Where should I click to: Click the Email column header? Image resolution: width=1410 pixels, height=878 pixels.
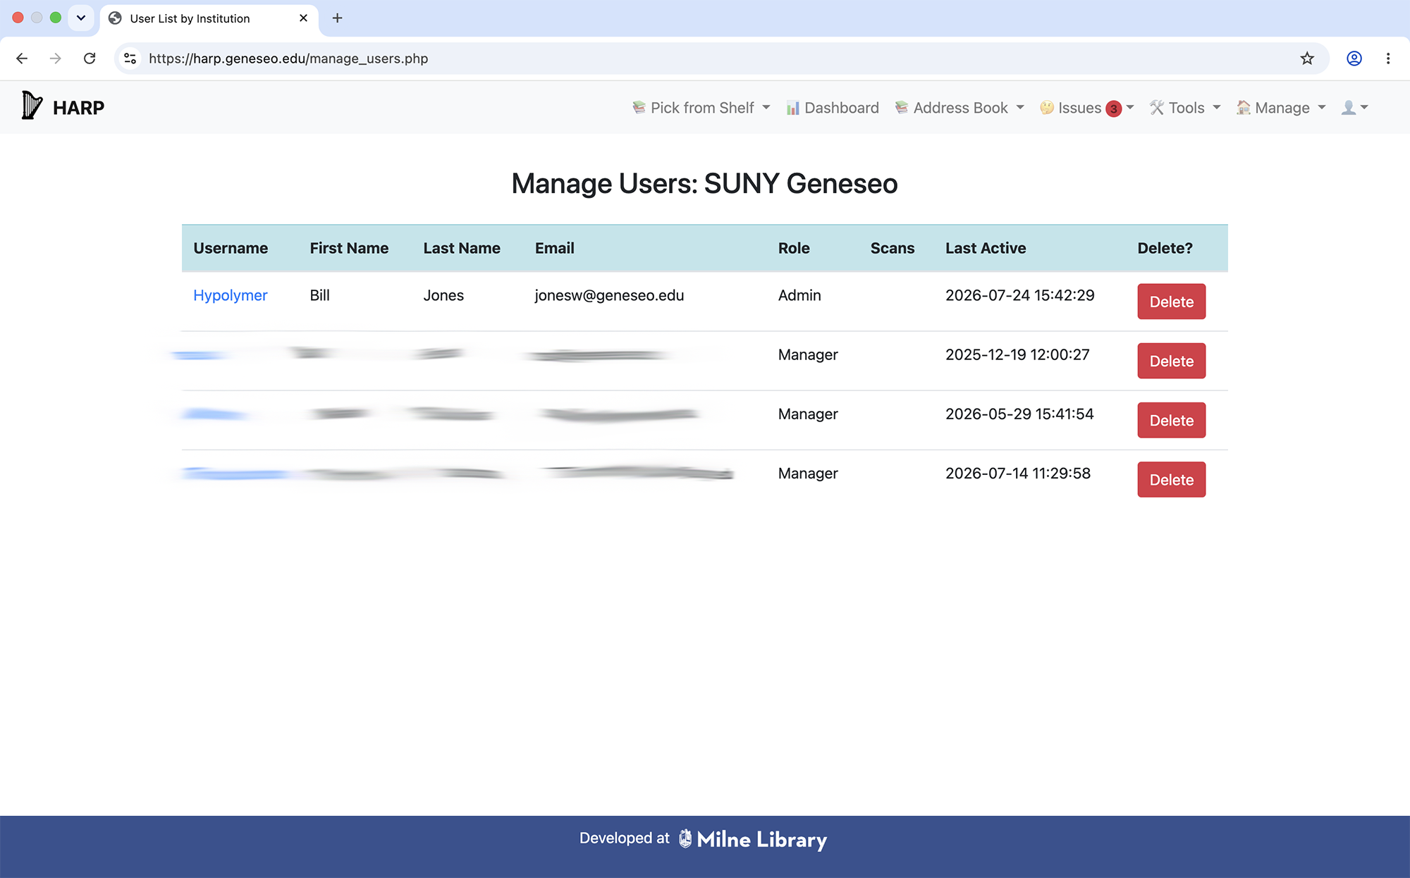555,248
